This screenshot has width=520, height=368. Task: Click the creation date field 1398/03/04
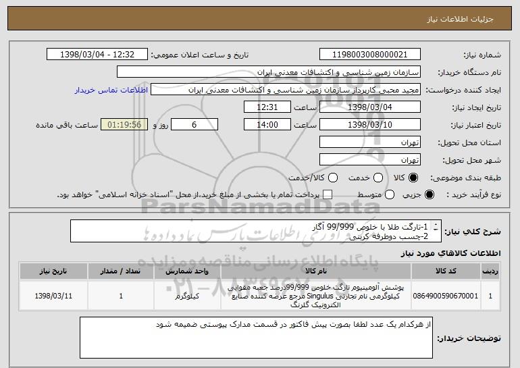[x=370, y=107]
